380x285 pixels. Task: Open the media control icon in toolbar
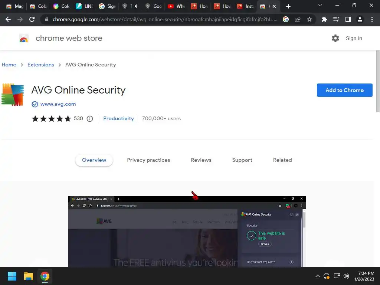336,19
